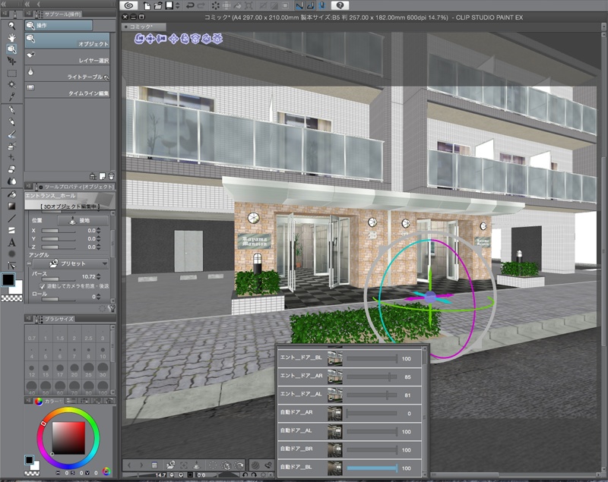Click the 14.7% zoom value field in the status bar

point(160,474)
